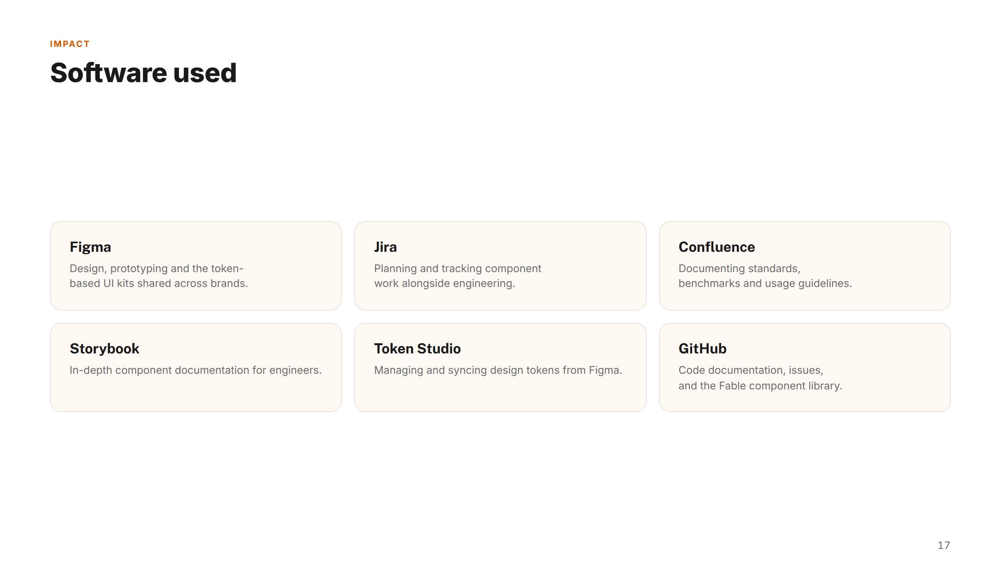The height and width of the screenshot is (563, 1001).
Task: Click the Figma card title
Action: pyautogui.click(x=90, y=247)
